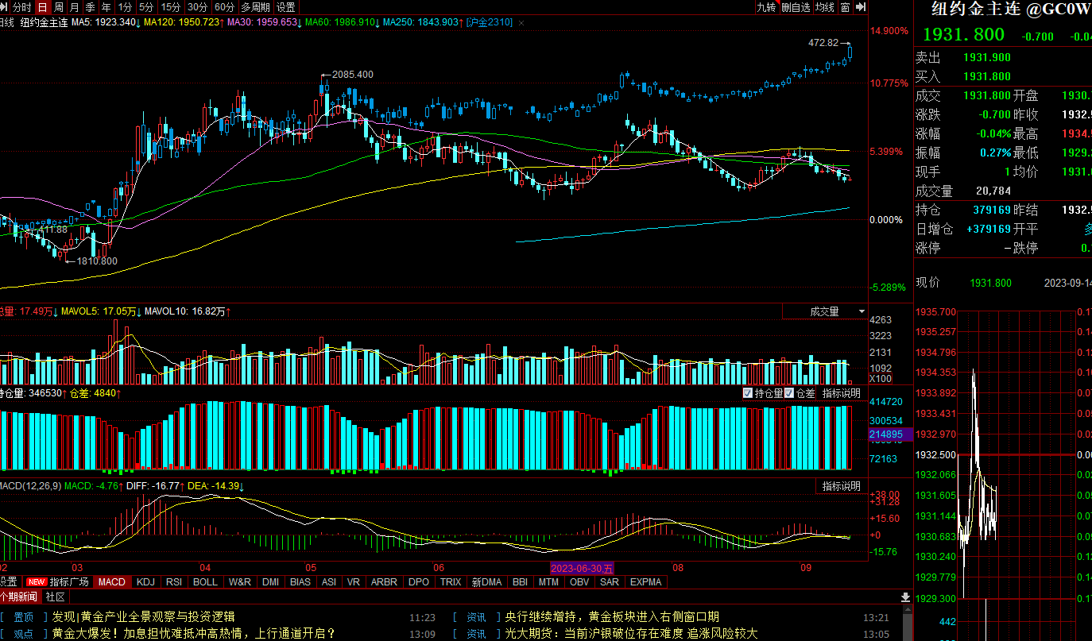Screen dimensions: 1092x641
Task: Open the 窗 window layout button
Action: tap(845, 7)
